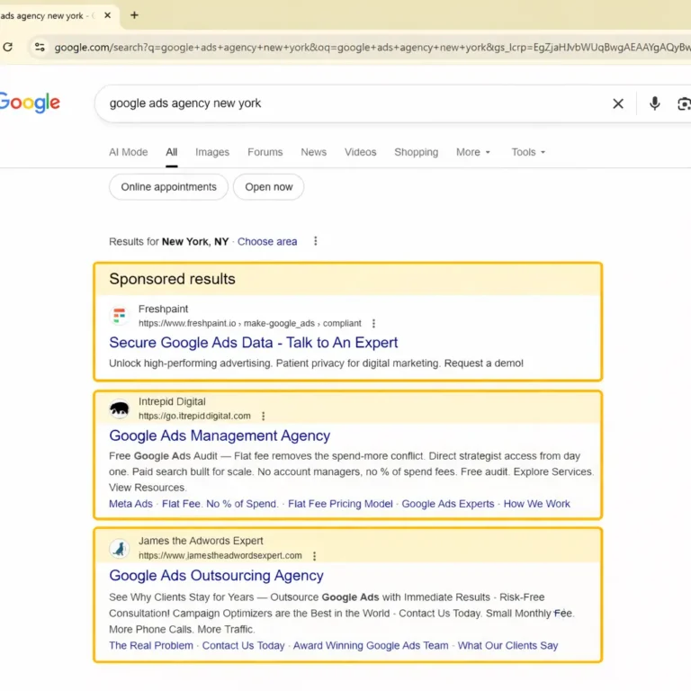The height and width of the screenshot is (691, 691).
Task: Switch to News tab
Action: coord(313,152)
